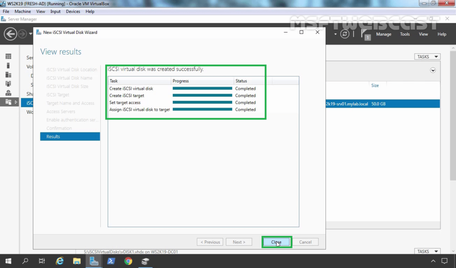
Task: Open VirtualBox Input menu
Action: [55, 11]
